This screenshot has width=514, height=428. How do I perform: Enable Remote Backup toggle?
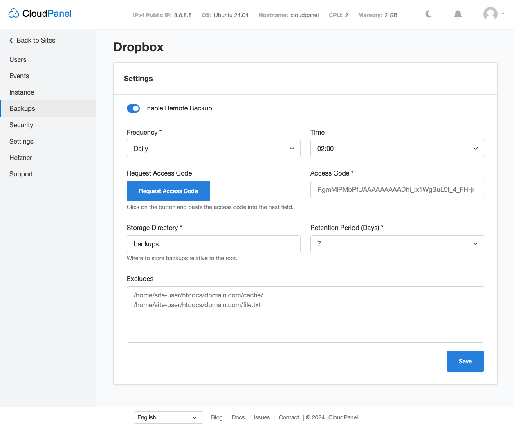point(133,108)
